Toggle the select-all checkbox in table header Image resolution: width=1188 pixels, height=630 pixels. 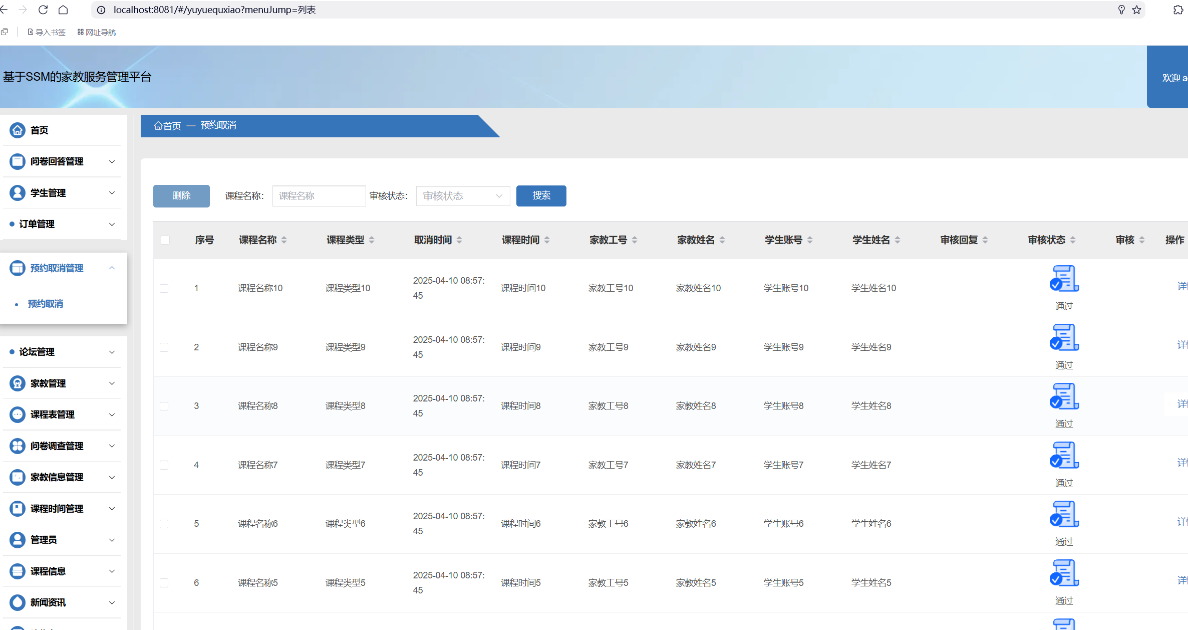point(165,240)
